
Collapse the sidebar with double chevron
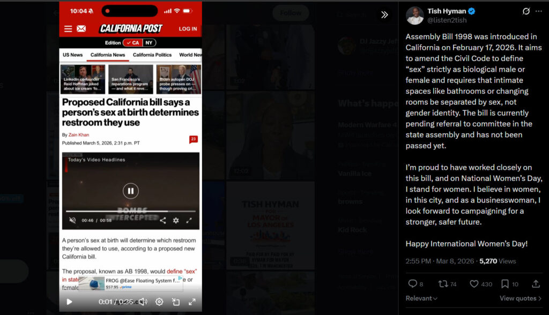(x=384, y=14)
